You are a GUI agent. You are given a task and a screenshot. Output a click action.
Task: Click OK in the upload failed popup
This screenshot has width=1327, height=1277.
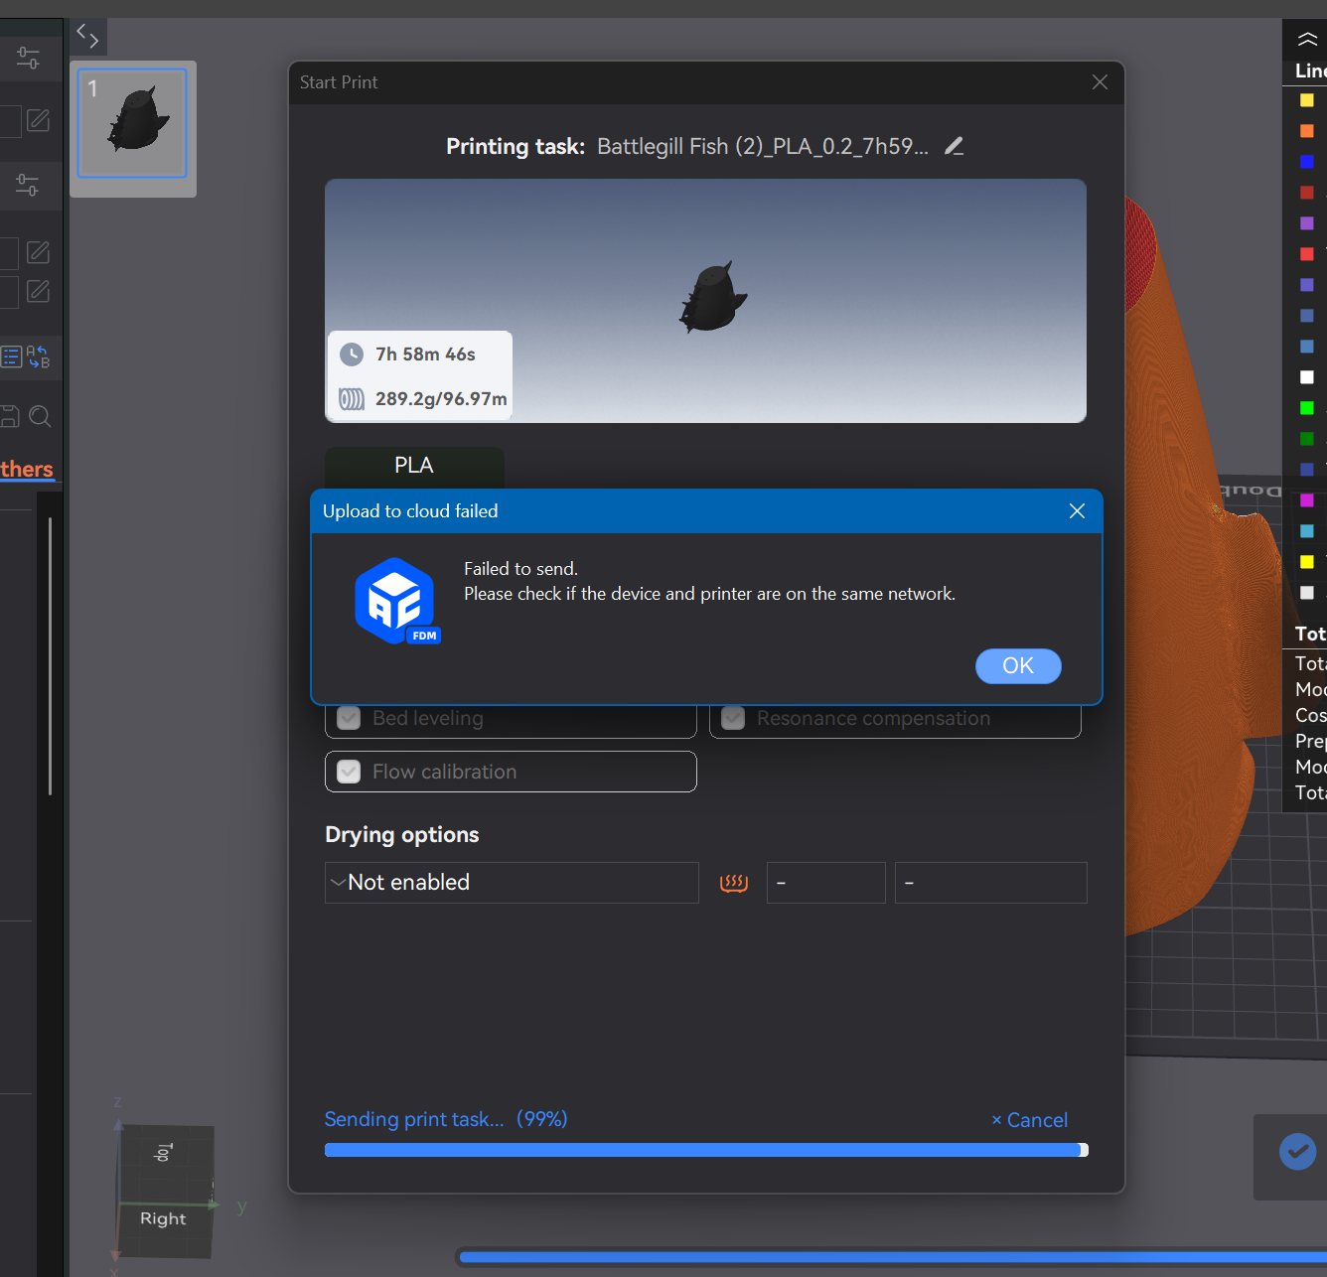1018,665
